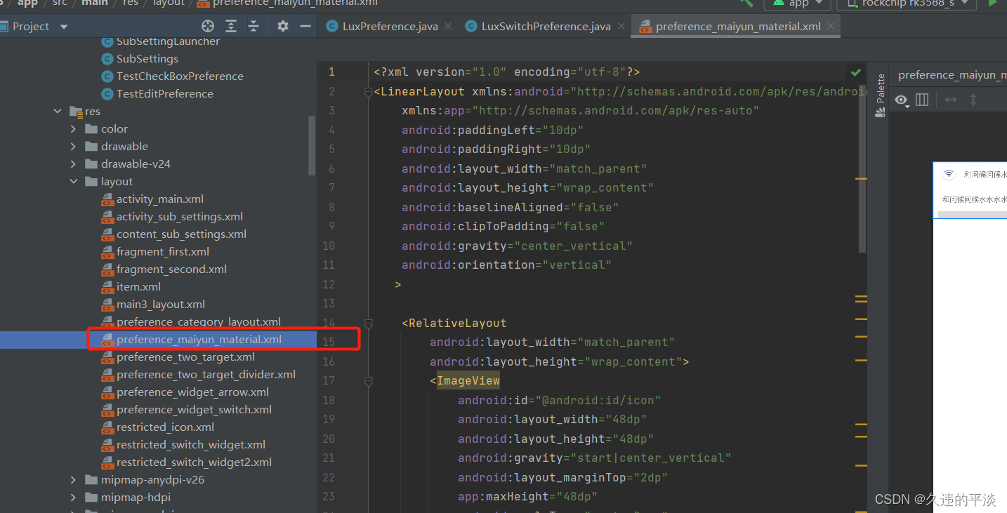This screenshot has height=513, width=1007.
Task: Click the wifi icon in layout preview
Action: click(949, 174)
